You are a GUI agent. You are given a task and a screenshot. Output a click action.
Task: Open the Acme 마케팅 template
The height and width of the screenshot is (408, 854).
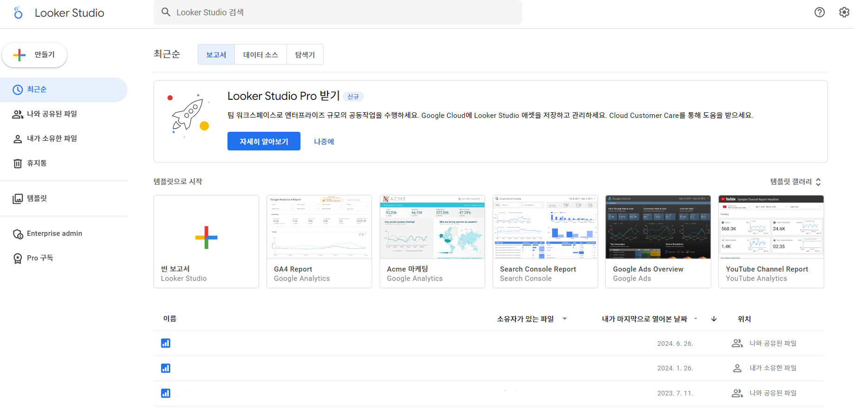point(432,241)
